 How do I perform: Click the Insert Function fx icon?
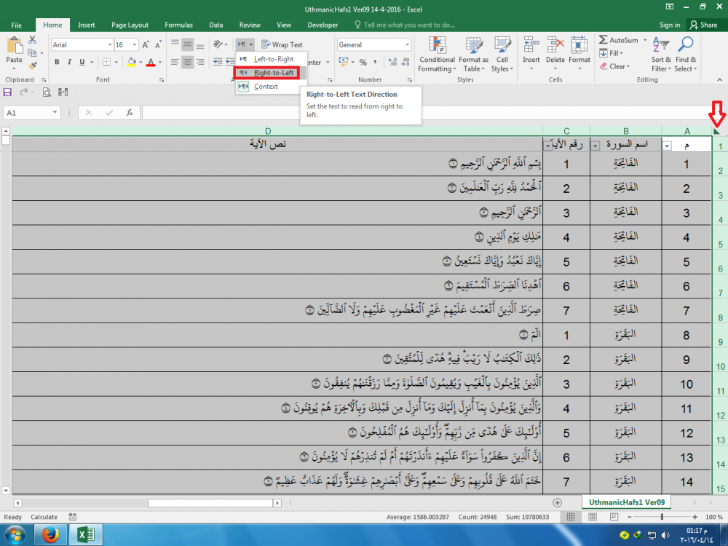[130, 113]
